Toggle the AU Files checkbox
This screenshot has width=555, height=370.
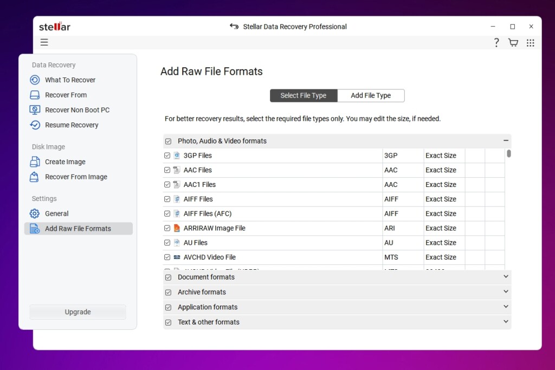point(167,243)
